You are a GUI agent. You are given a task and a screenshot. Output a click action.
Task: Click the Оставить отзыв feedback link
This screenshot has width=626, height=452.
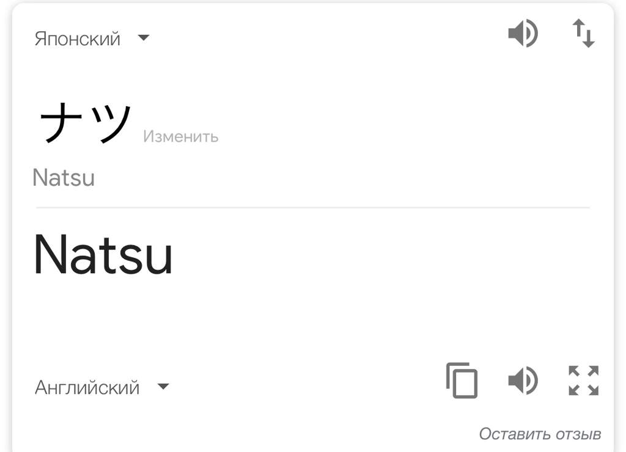(540, 434)
